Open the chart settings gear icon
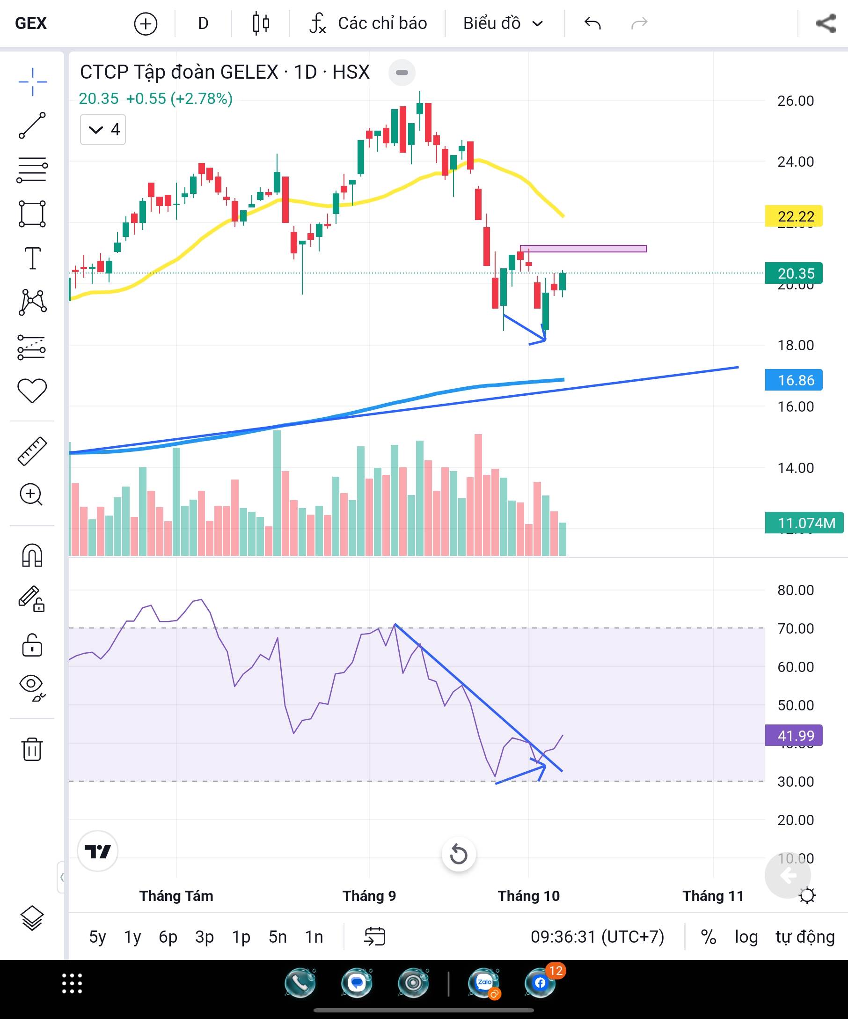The image size is (848, 1019). click(x=807, y=896)
